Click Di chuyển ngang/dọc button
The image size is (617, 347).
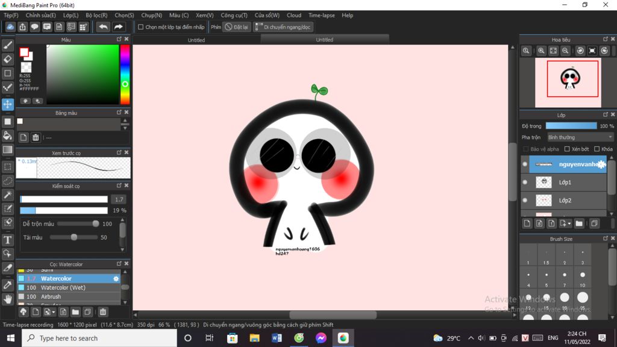pyautogui.click(x=283, y=27)
